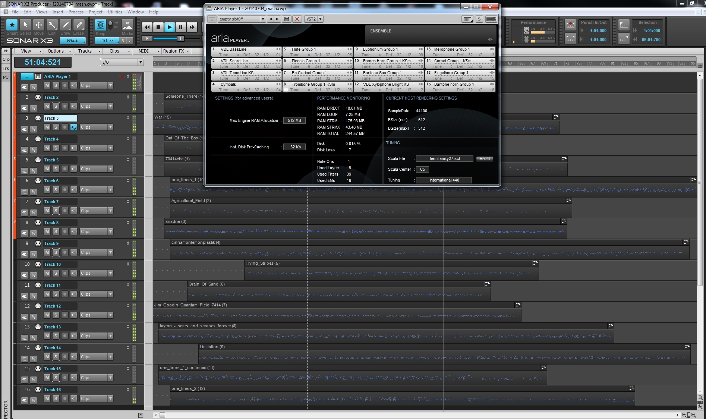Open the Process menu
Viewport: 706px width, 419px height.
[x=76, y=12]
